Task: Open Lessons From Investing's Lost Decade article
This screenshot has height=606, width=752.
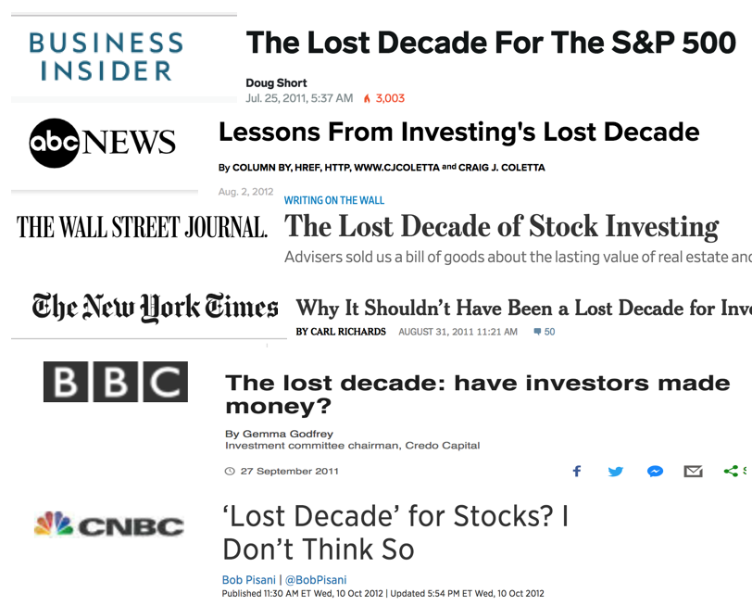Action: (459, 132)
